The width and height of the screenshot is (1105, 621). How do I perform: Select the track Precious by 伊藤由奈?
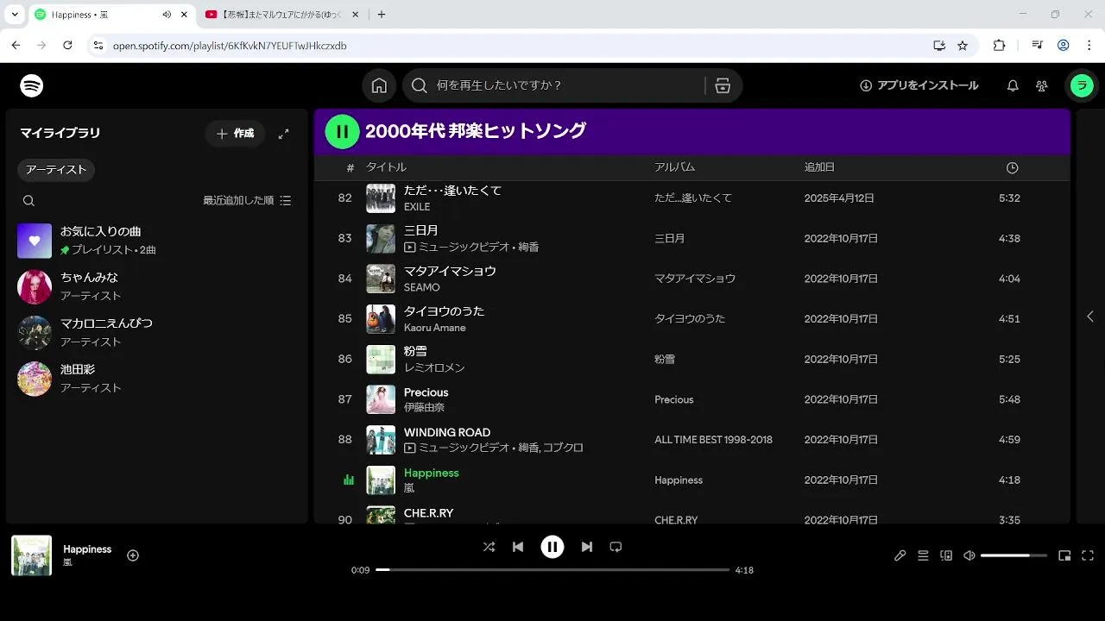coord(691,399)
